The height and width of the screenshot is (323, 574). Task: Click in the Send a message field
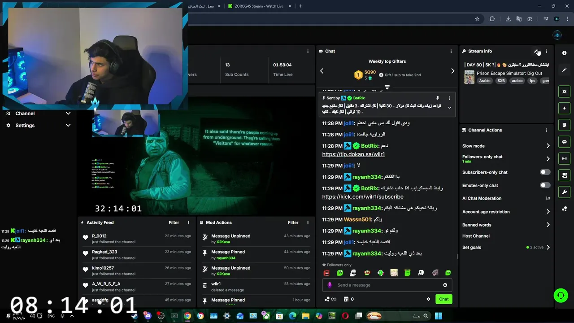(x=387, y=285)
